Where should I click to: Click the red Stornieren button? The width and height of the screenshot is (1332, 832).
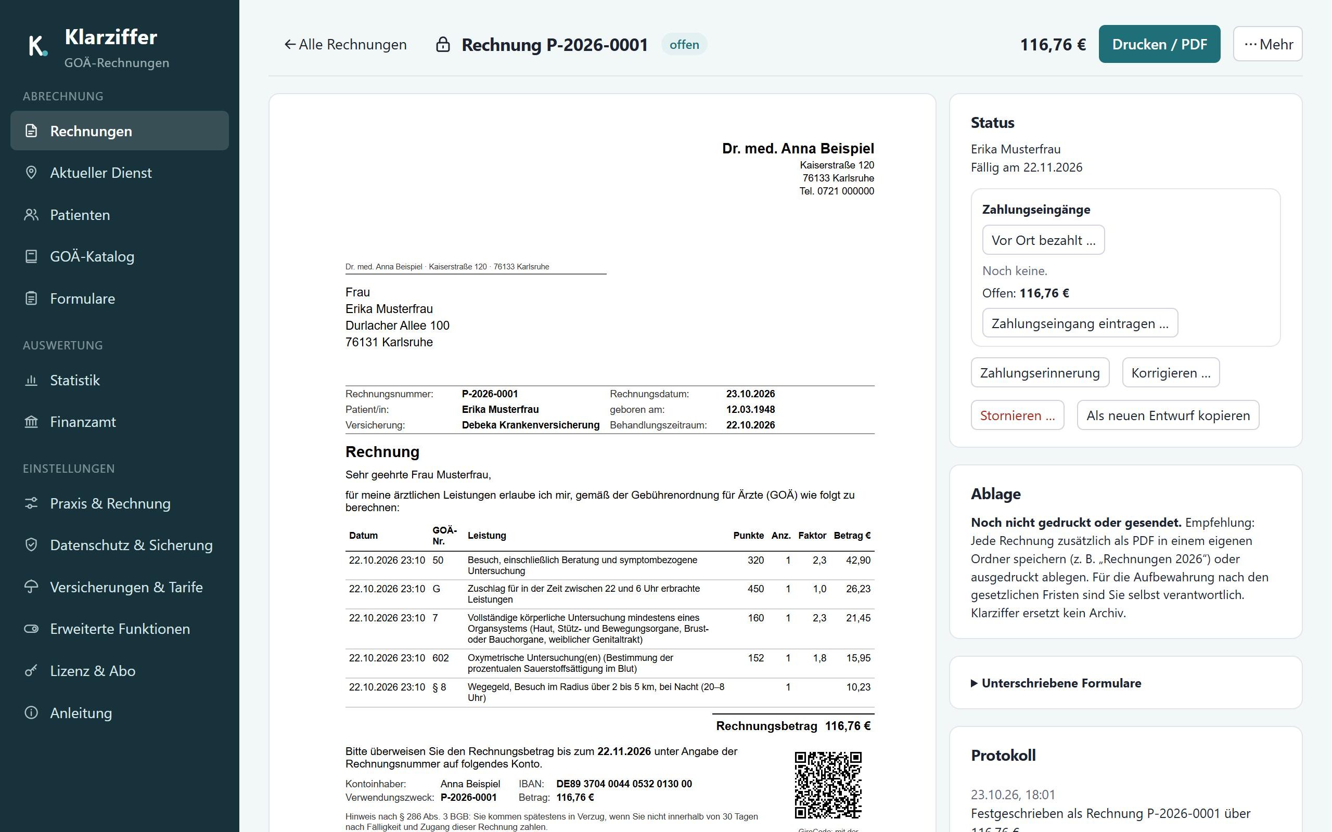point(1017,415)
